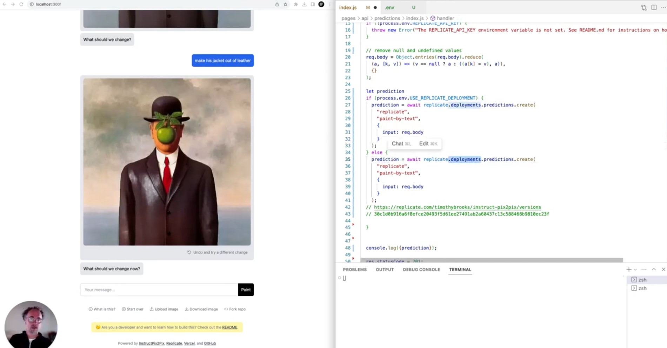Viewport: 667px width, 348px height.
Task: Open terminal panel more actions
Action: tap(644, 269)
